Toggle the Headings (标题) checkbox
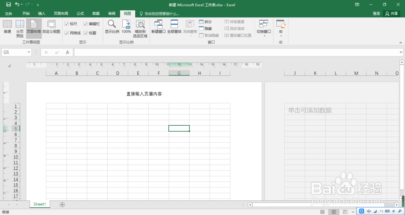405x215 pixels. 85,33
